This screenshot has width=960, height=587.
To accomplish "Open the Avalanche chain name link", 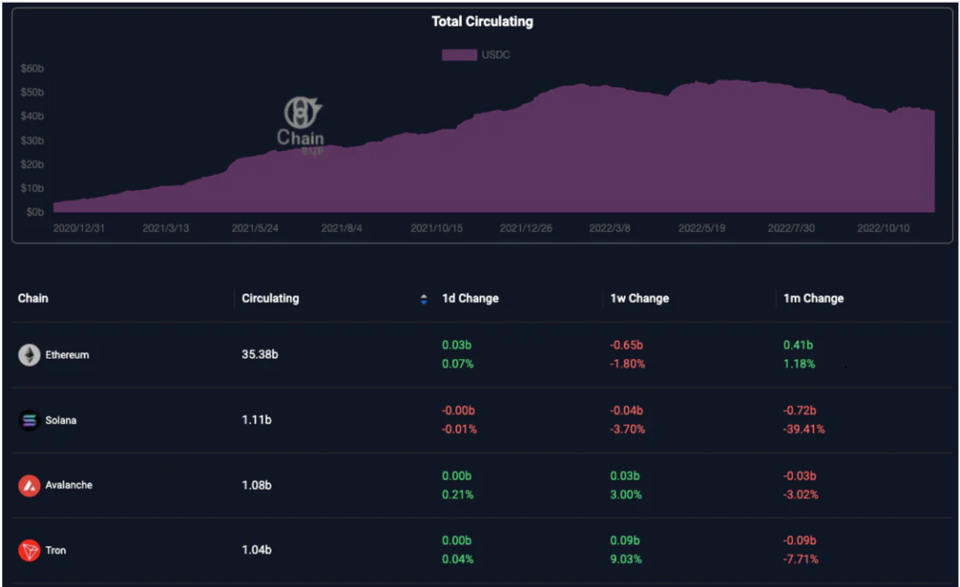I will tap(68, 485).
